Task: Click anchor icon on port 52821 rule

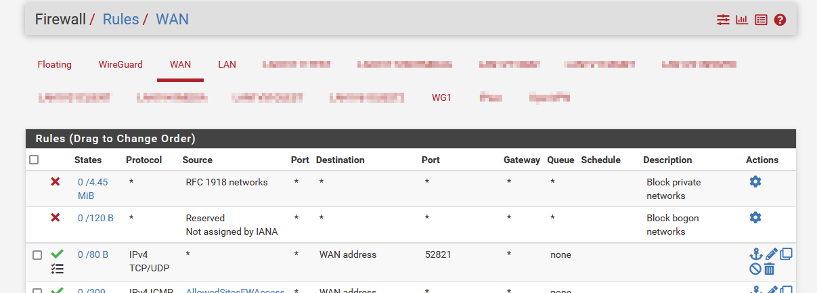Action: 756,254
